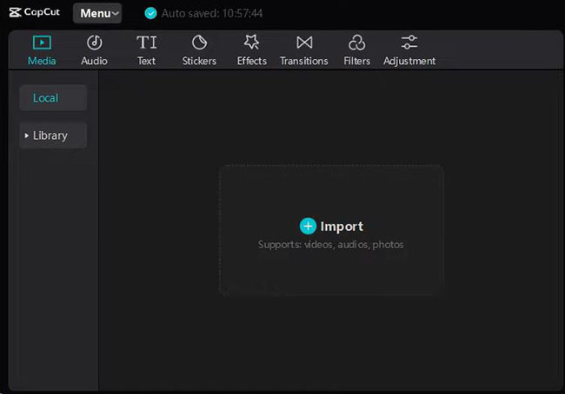Click the Import text label
The height and width of the screenshot is (394, 565).
click(x=342, y=226)
